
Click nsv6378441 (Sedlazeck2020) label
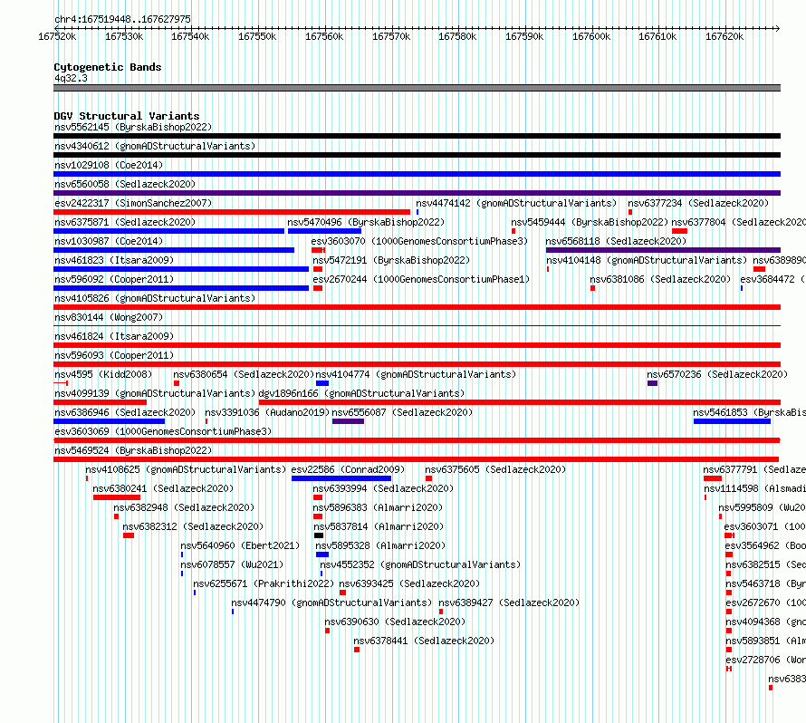[x=424, y=641]
